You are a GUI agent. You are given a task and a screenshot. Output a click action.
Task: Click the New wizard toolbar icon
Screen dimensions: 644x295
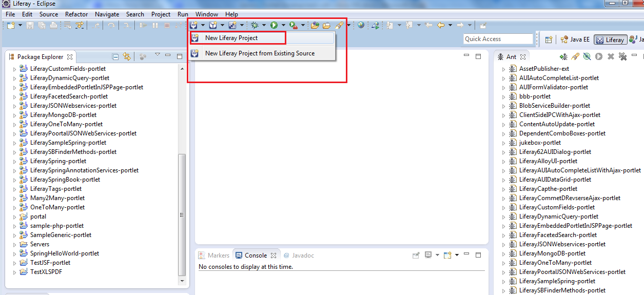tap(10, 25)
